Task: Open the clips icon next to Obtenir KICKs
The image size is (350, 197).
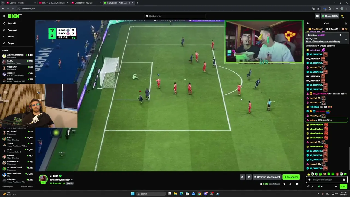Action: click(317, 16)
